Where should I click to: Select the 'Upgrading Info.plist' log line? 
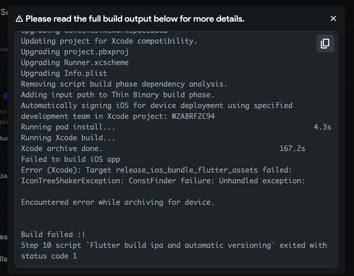[x=64, y=74]
